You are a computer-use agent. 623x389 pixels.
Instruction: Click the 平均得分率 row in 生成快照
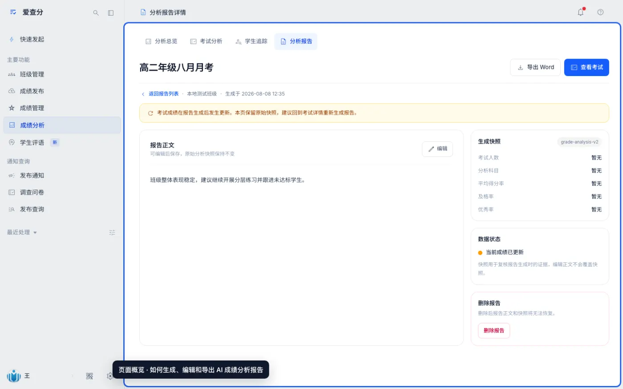(540, 184)
